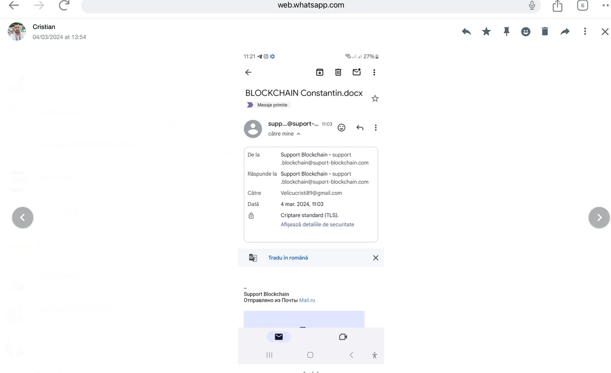The width and height of the screenshot is (611, 373).
Task: Tap the Android home button
Action: pos(310,355)
